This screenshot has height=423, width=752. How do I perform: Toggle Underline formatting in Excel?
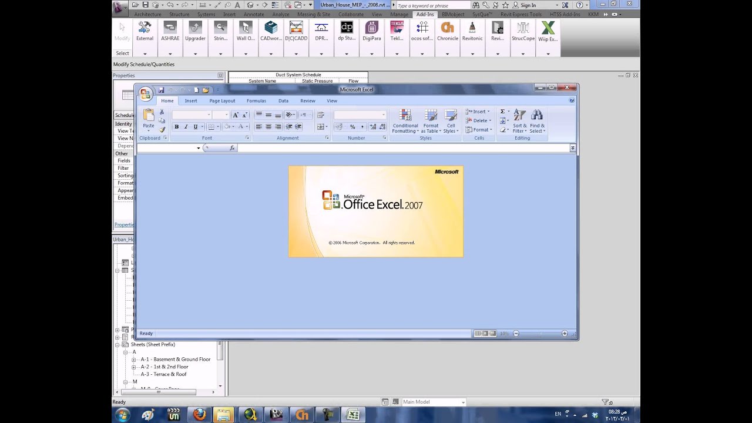tap(196, 127)
